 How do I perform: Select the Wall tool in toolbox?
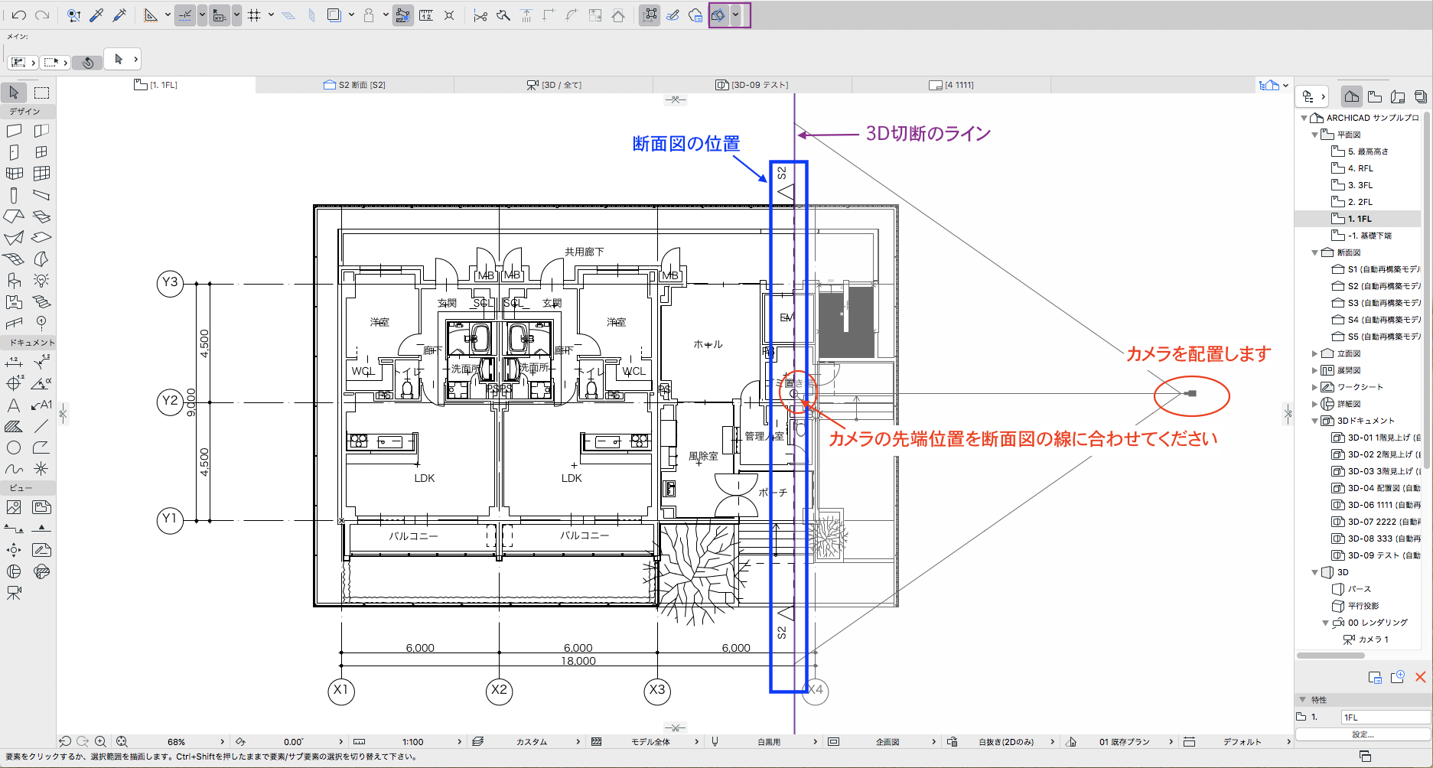click(14, 131)
